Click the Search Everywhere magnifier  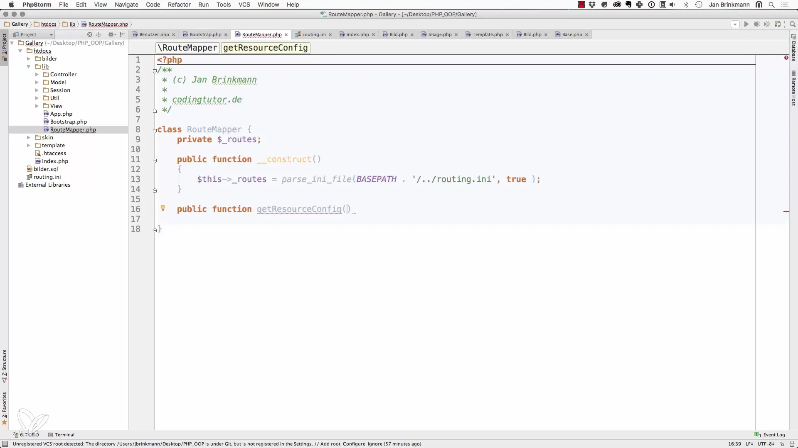pyautogui.click(x=792, y=24)
